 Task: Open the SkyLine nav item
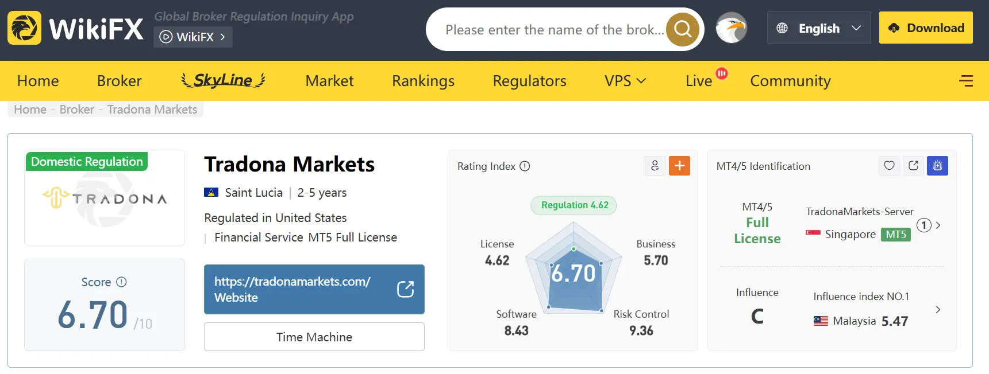coord(223,80)
